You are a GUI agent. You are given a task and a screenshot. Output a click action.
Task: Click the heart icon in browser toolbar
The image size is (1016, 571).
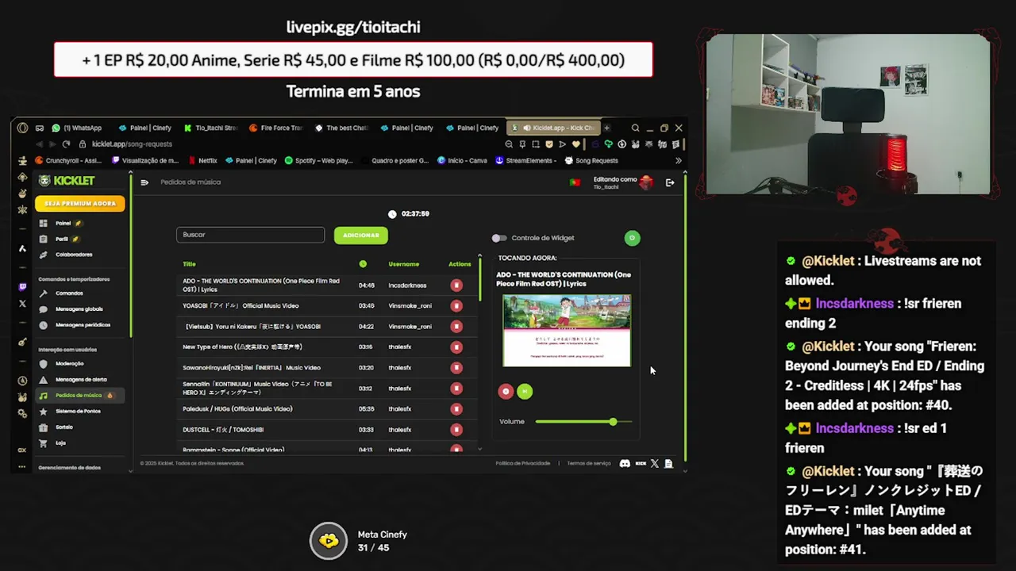575,144
